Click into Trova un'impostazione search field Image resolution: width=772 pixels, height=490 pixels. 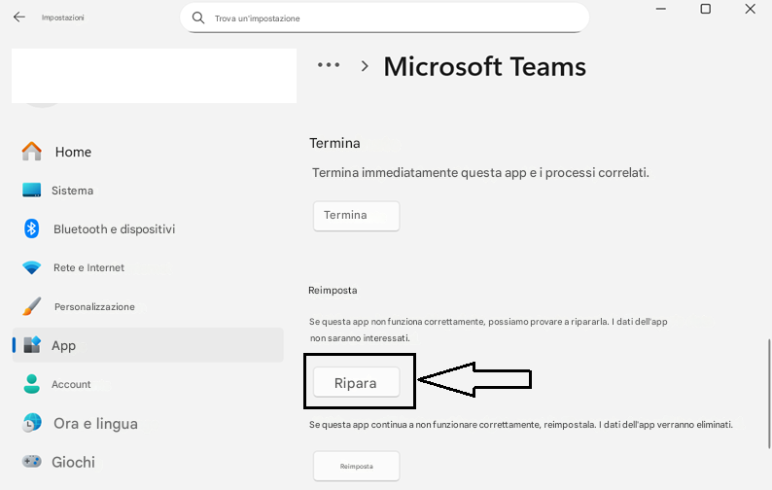384,17
